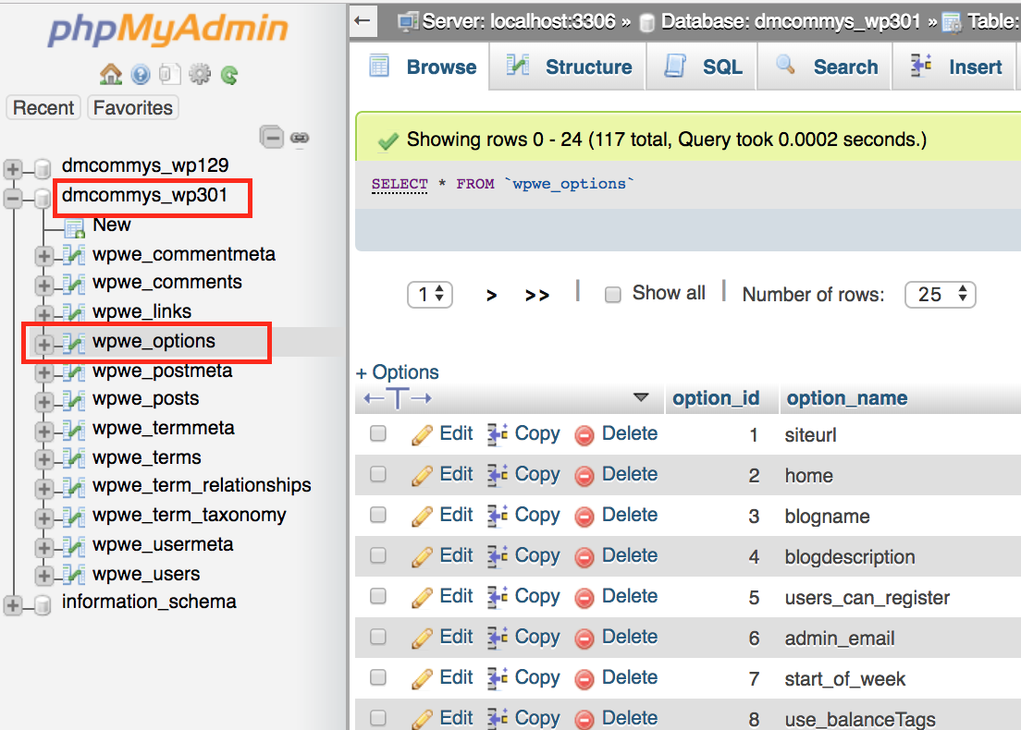Sort by option_id column header
This screenshot has height=730, width=1021.
[716, 398]
